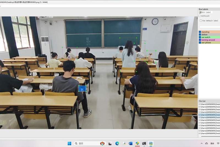The height and width of the screenshot is (147, 220).
Task: Select the blue filled bounding box on image
Action: [82, 89]
